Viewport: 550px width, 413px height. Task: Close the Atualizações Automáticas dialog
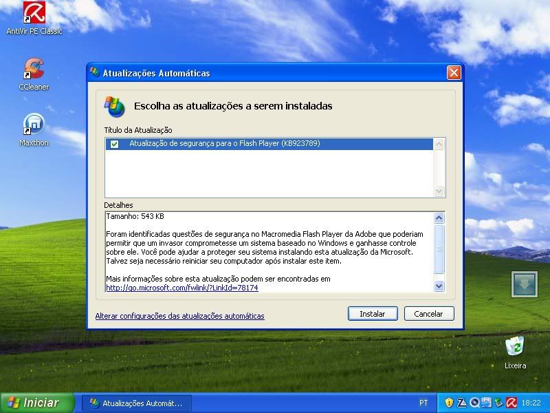pos(454,73)
